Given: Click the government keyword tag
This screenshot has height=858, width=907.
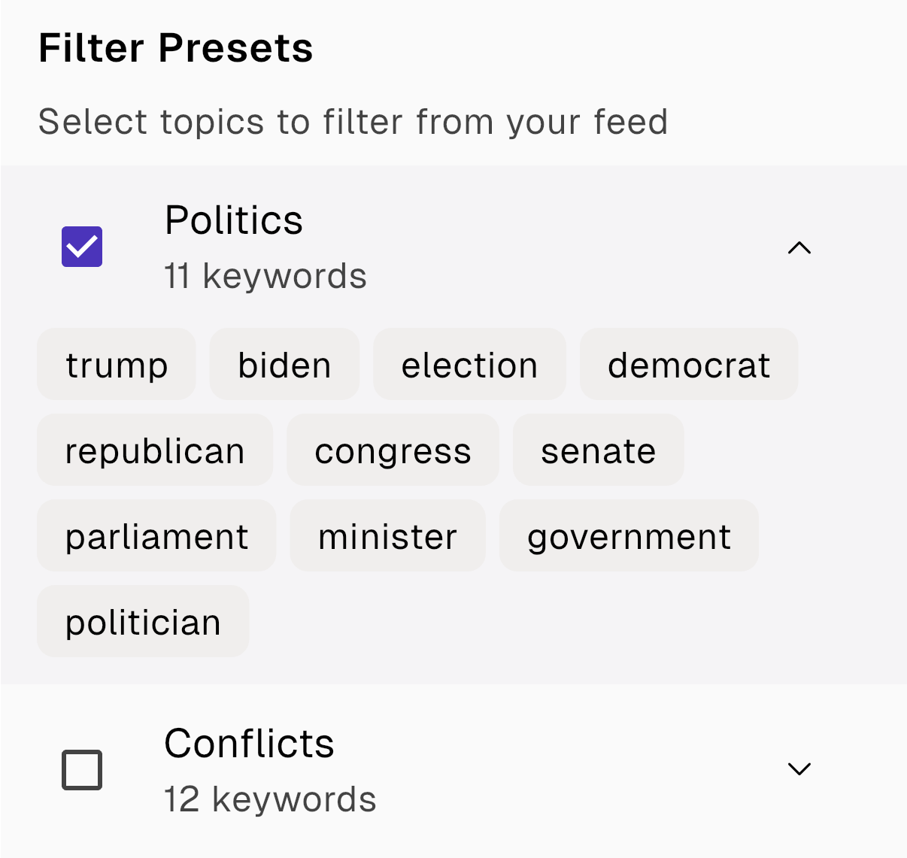Looking at the screenshot, I should [629, 535].
